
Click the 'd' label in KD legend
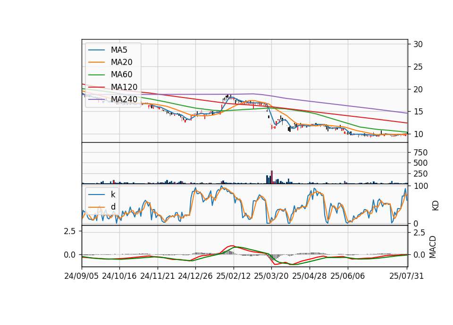(113, 207)
